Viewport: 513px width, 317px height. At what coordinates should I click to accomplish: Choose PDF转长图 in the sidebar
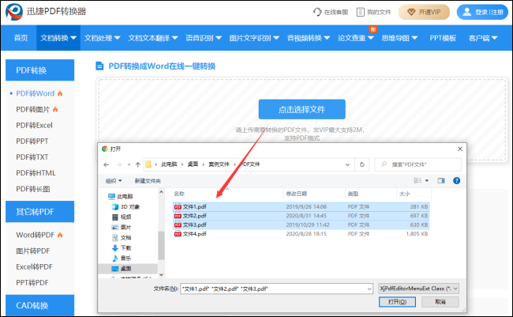pyautogui.click(x=32, y=189)
